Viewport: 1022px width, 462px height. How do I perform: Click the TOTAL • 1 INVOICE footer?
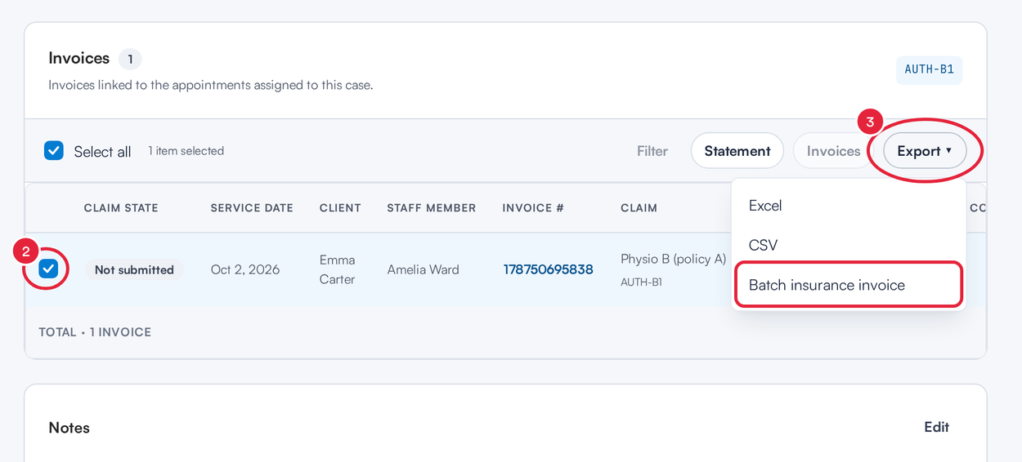[x=95, y=332]
